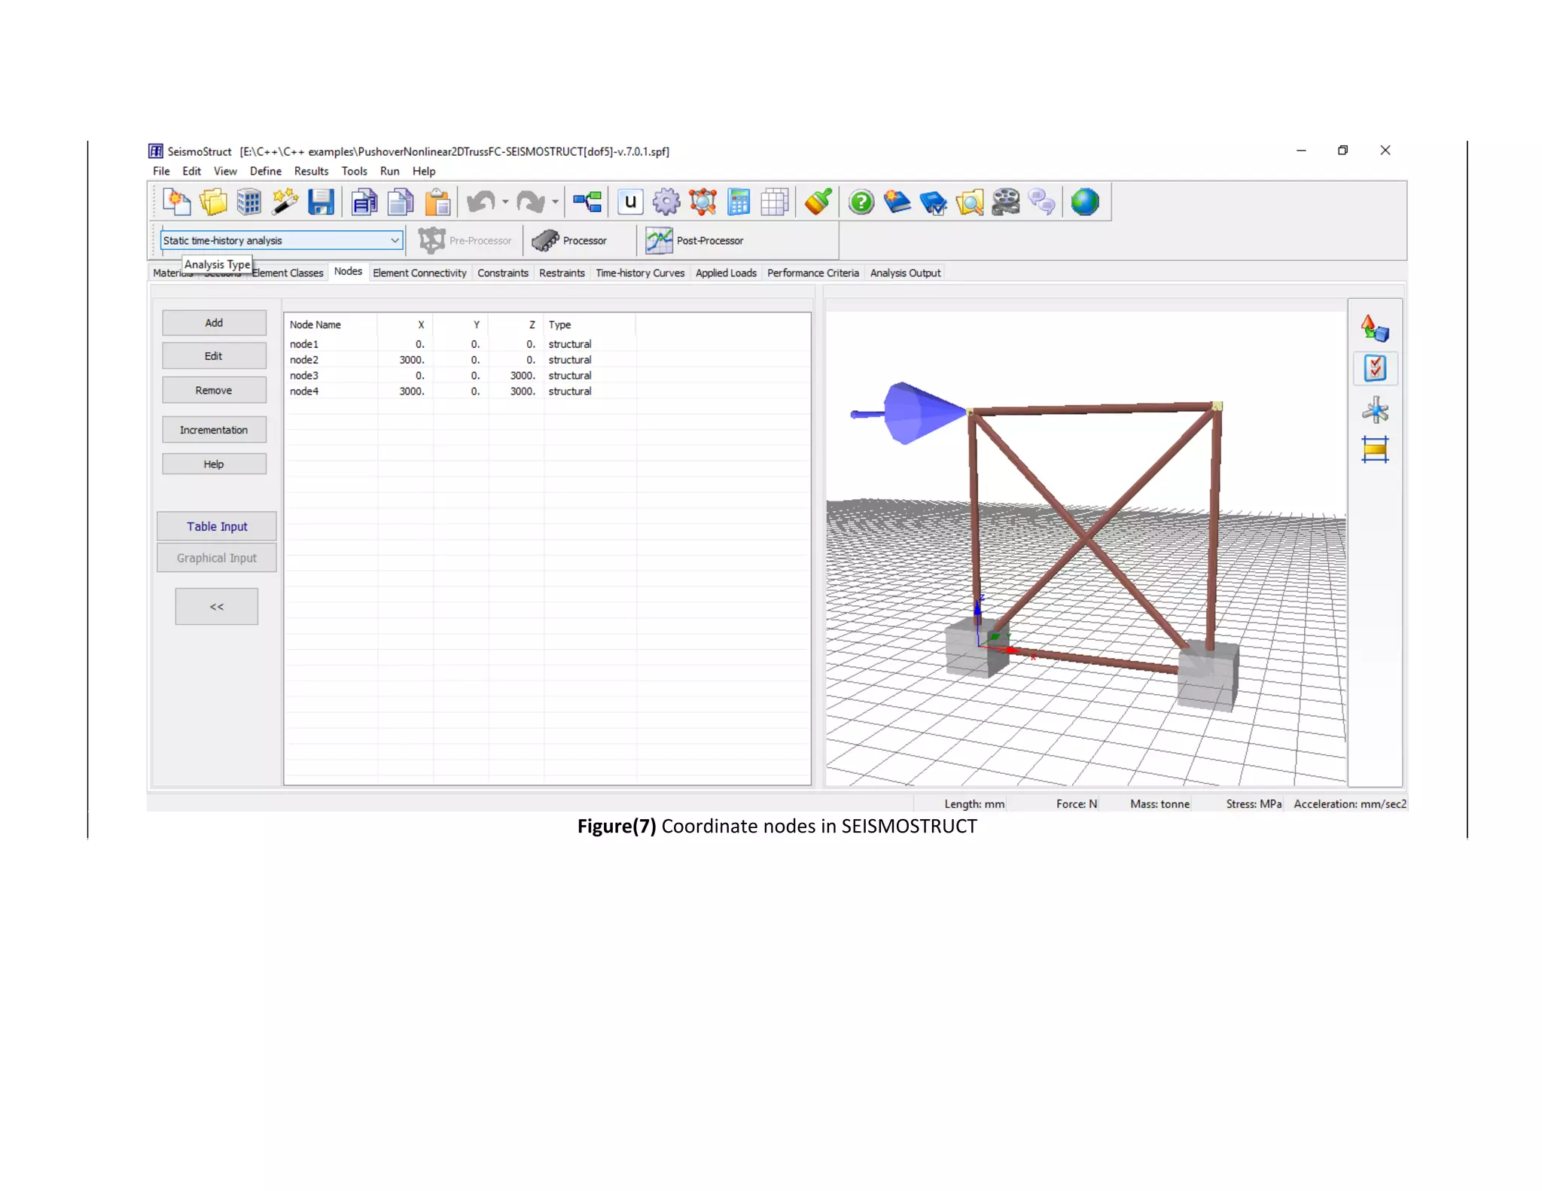Launch the Processor module
Image resolution: width=1542 pixels, height=1191 pixels.
pos(569,241)
